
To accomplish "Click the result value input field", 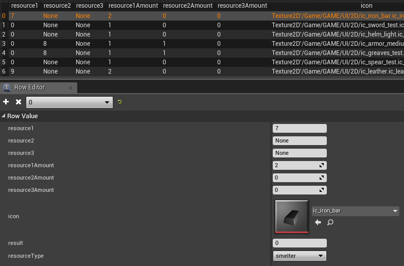I will [x=300, y=243].
